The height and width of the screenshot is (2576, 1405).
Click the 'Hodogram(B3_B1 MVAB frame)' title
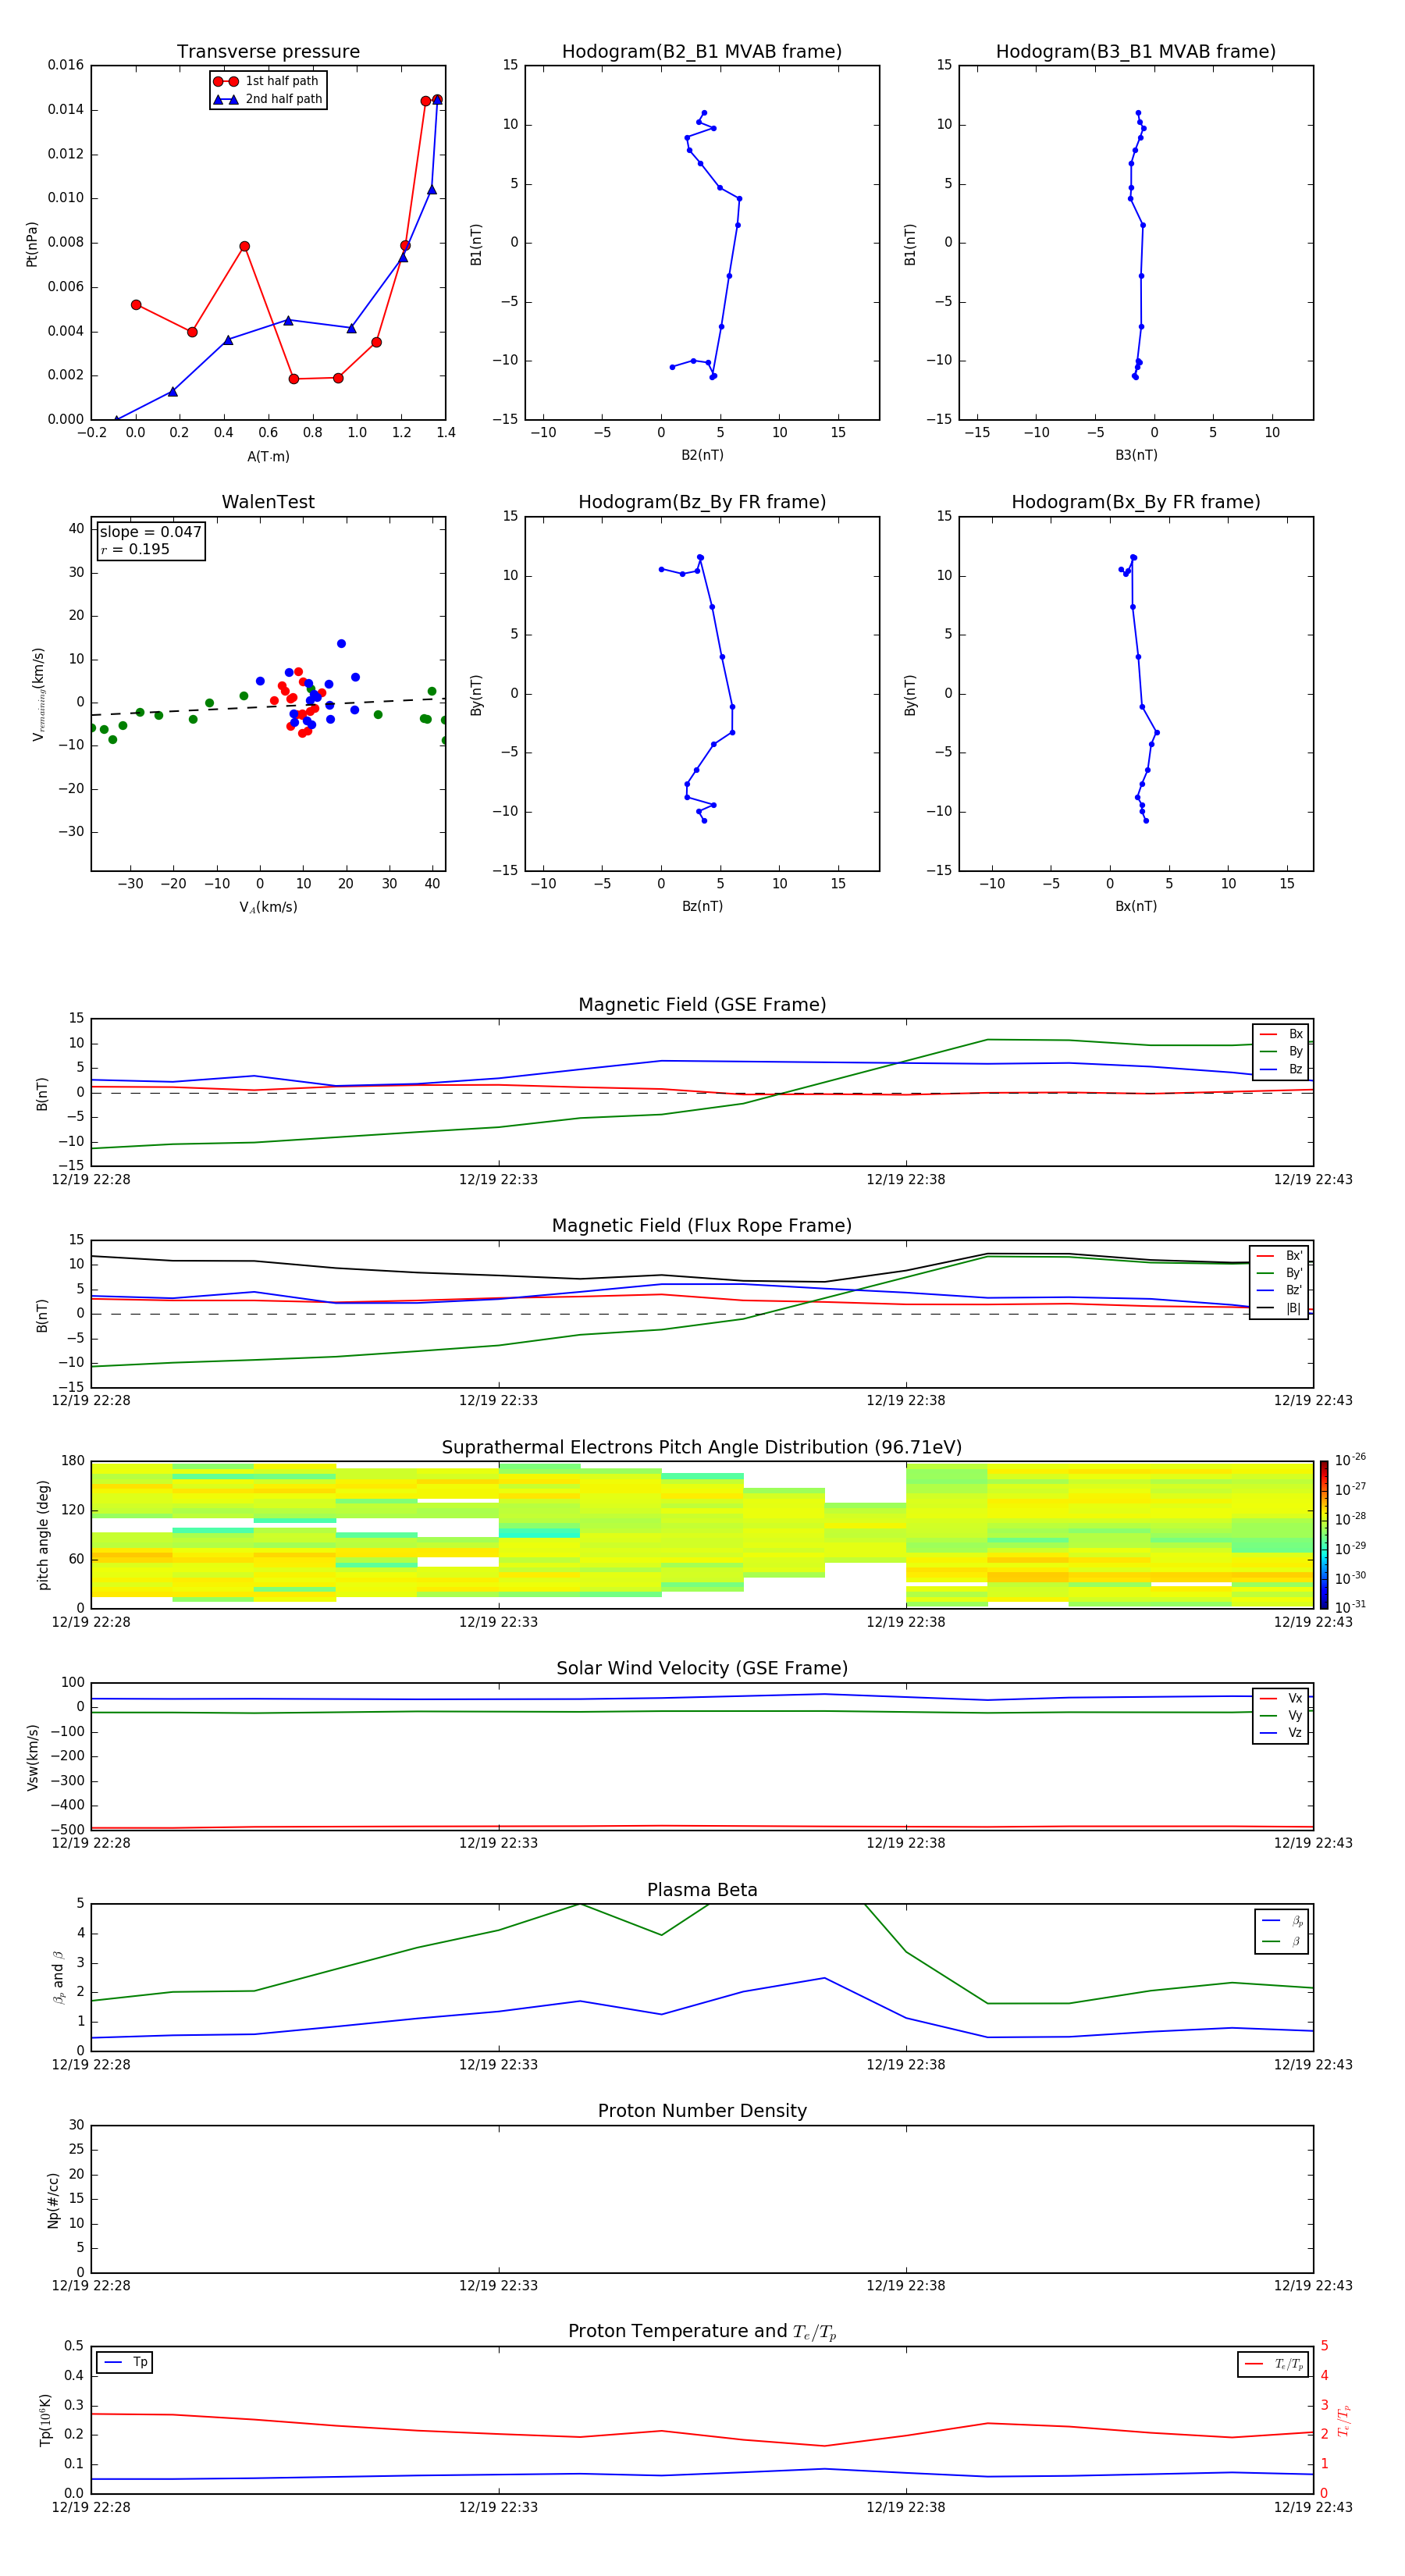coord(1136,52)
